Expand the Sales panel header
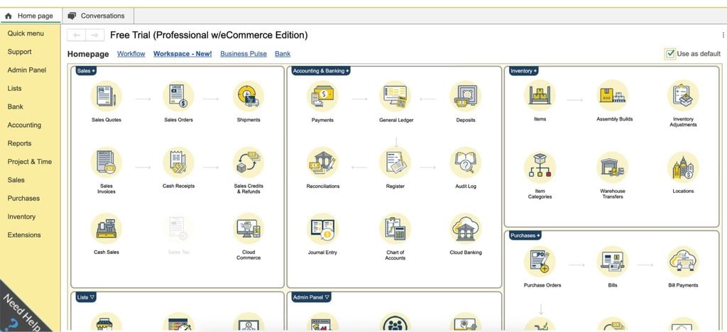 click(x=86, y=71)
